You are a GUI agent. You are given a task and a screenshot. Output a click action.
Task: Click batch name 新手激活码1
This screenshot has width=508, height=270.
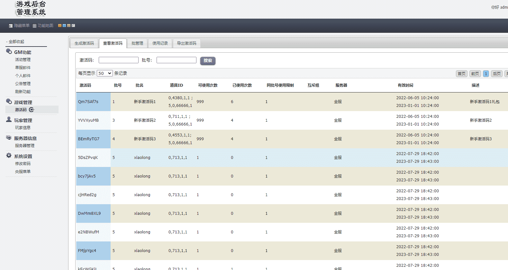[145, 102]
